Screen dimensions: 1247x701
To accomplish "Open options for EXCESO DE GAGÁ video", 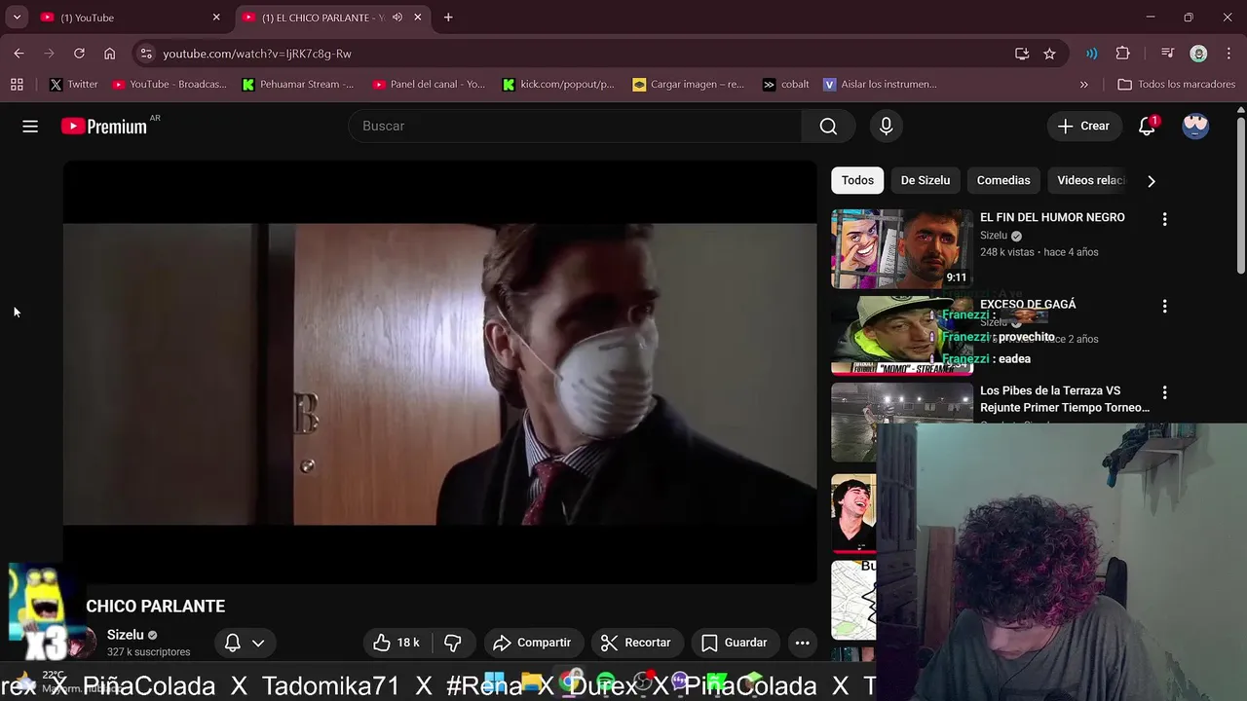I will tap(1164, 306).
